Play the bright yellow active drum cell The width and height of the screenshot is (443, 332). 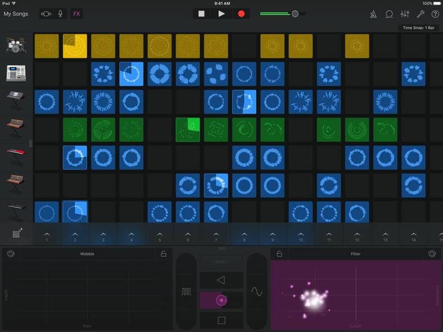click(75, 46)
